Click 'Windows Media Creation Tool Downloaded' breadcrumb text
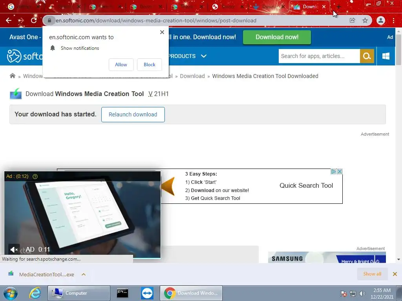Screen dimensions: 402x301 click(265, 76)
